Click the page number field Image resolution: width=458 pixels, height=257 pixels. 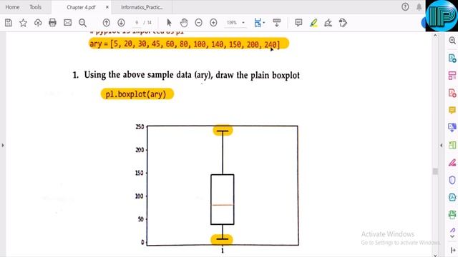tap(137, 23)
